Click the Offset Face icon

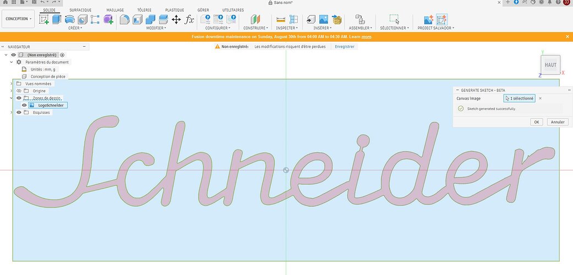(163, 19)
